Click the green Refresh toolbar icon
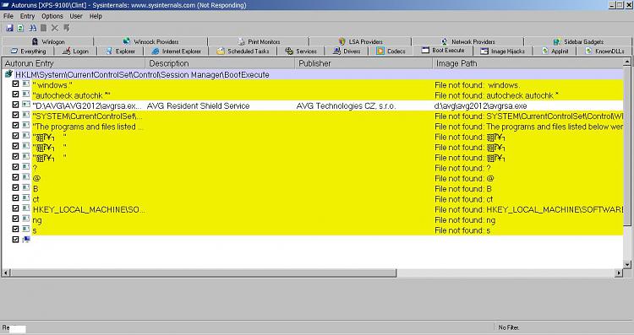This screenshot has height=335, width=634. pyautogui.click(x=20, y=28)
